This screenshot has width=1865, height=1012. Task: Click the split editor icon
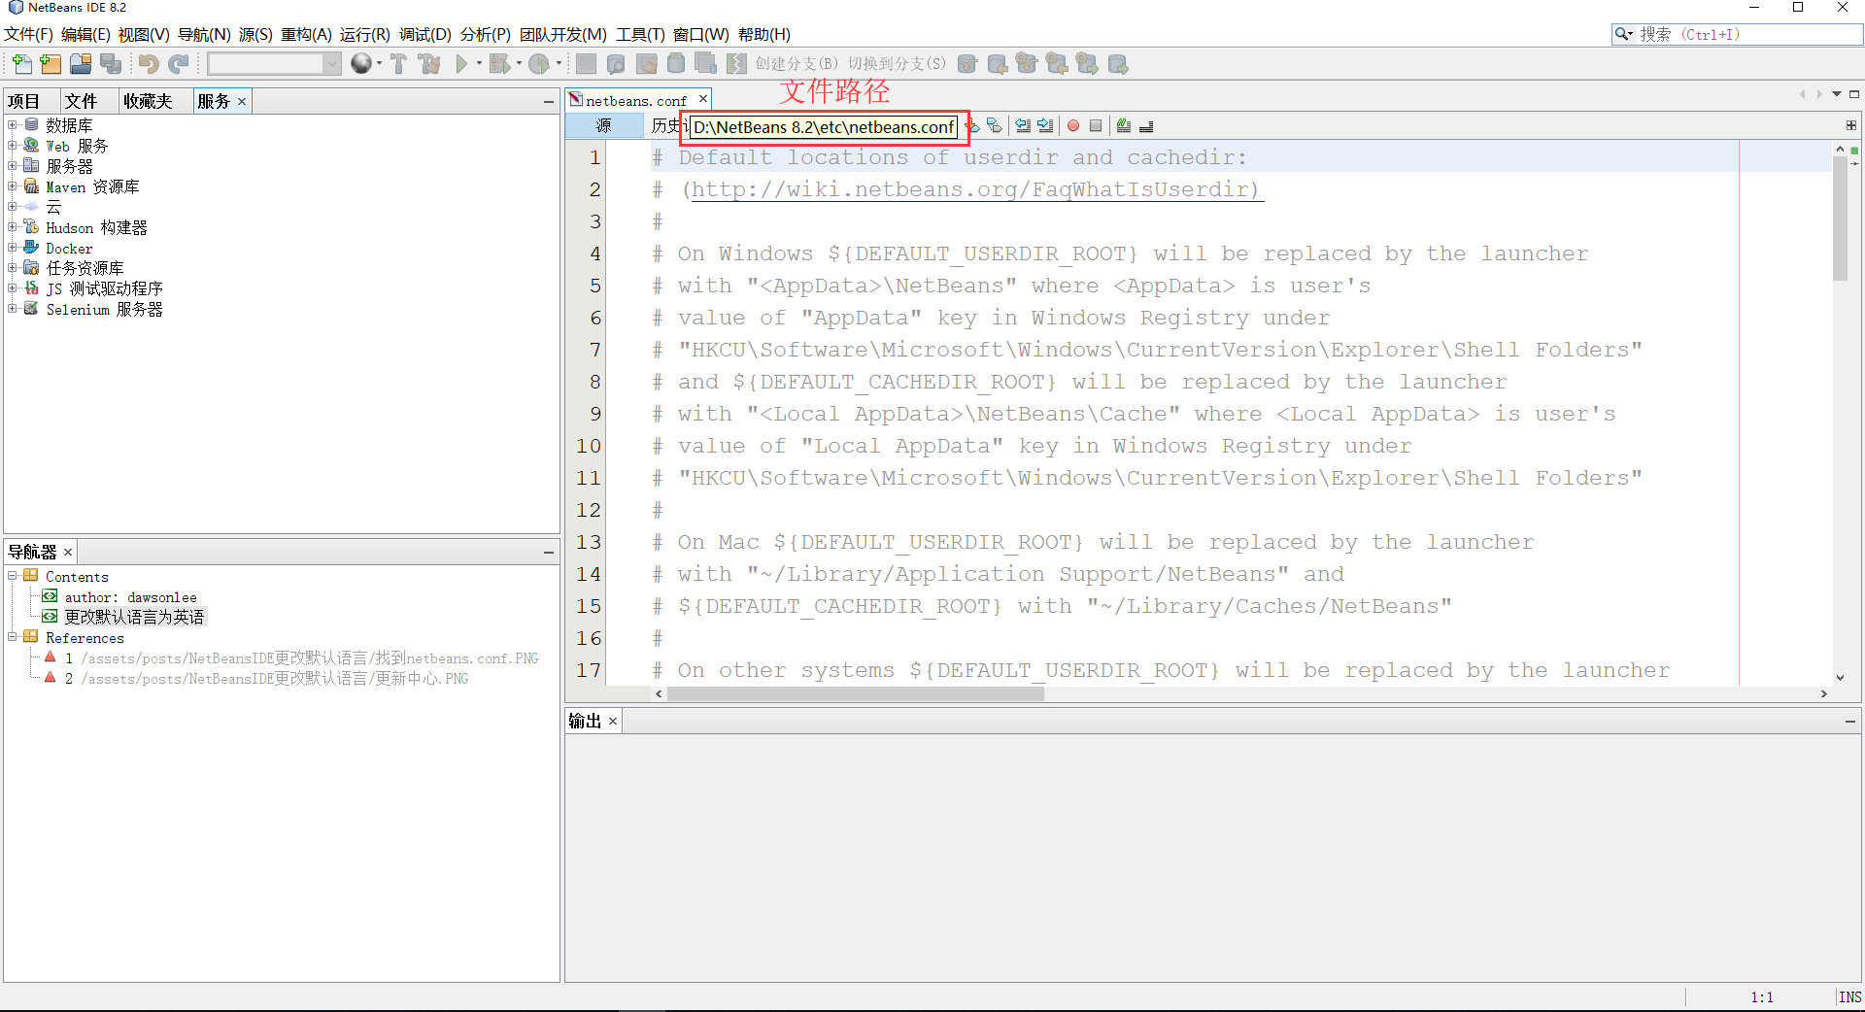[x=1850, y=125]
